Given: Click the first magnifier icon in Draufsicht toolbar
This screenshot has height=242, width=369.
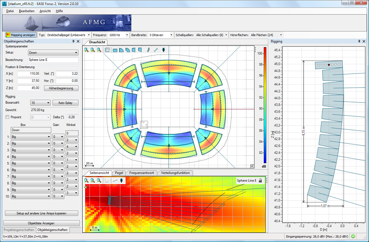Looking at the screenshot, I should click(87, 50).
